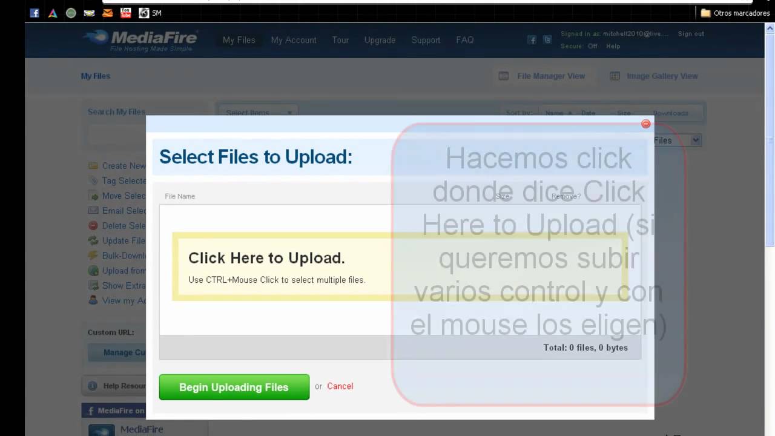Open the green circle bookmark icon
This screenshot has height=436, width=775.
71,13
